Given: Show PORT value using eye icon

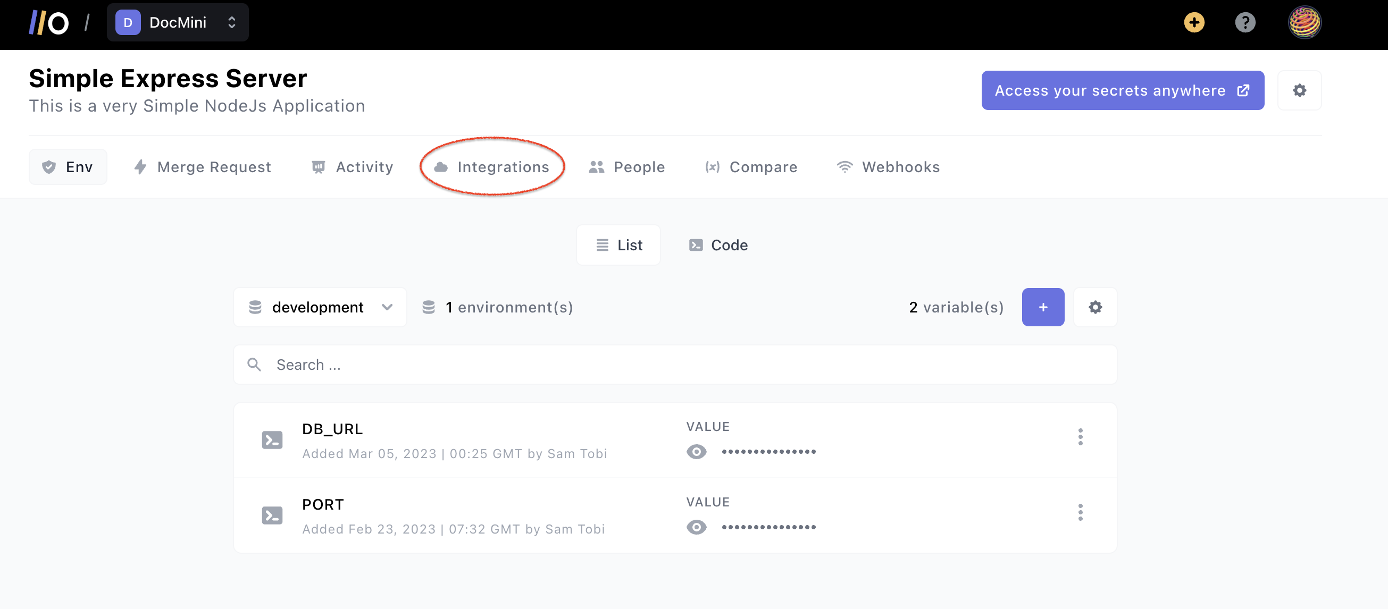Looking at the screenshot, I should (696, 527).
